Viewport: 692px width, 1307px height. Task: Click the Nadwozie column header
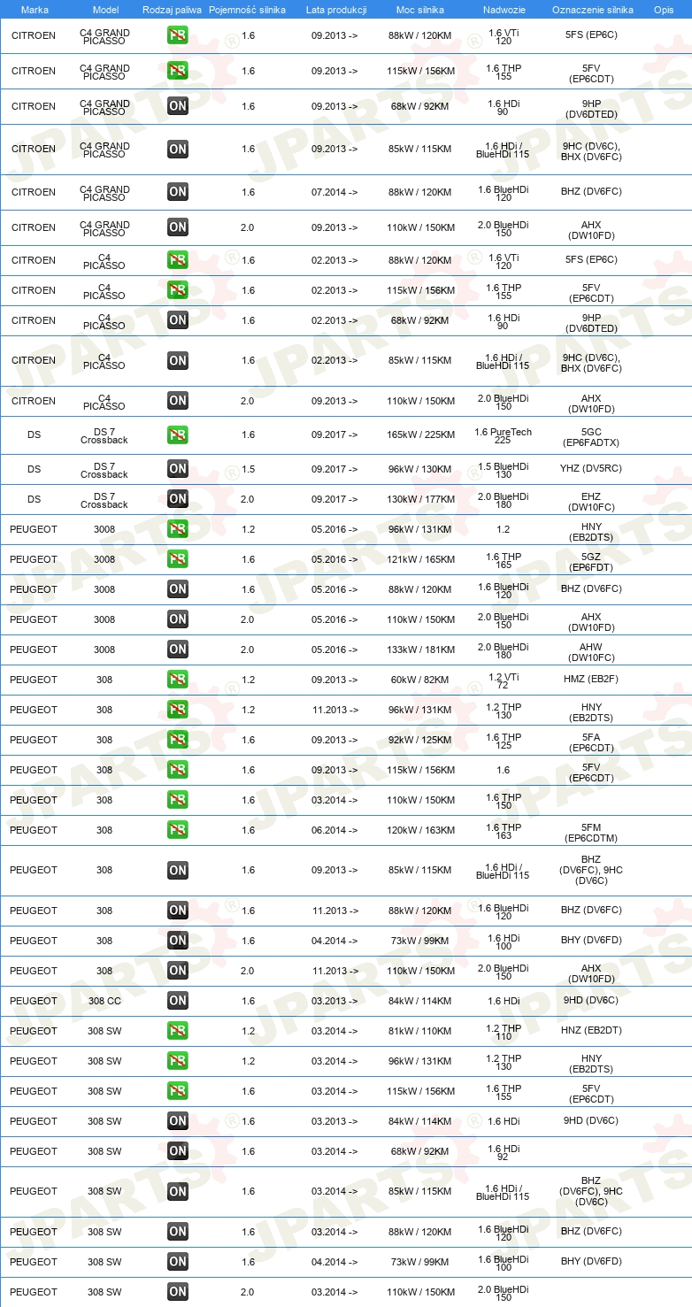click(504, 9)
